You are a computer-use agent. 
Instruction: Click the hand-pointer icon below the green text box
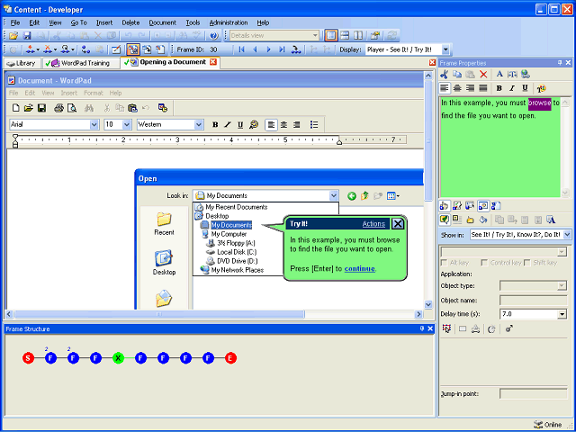(x=444, y=206)
